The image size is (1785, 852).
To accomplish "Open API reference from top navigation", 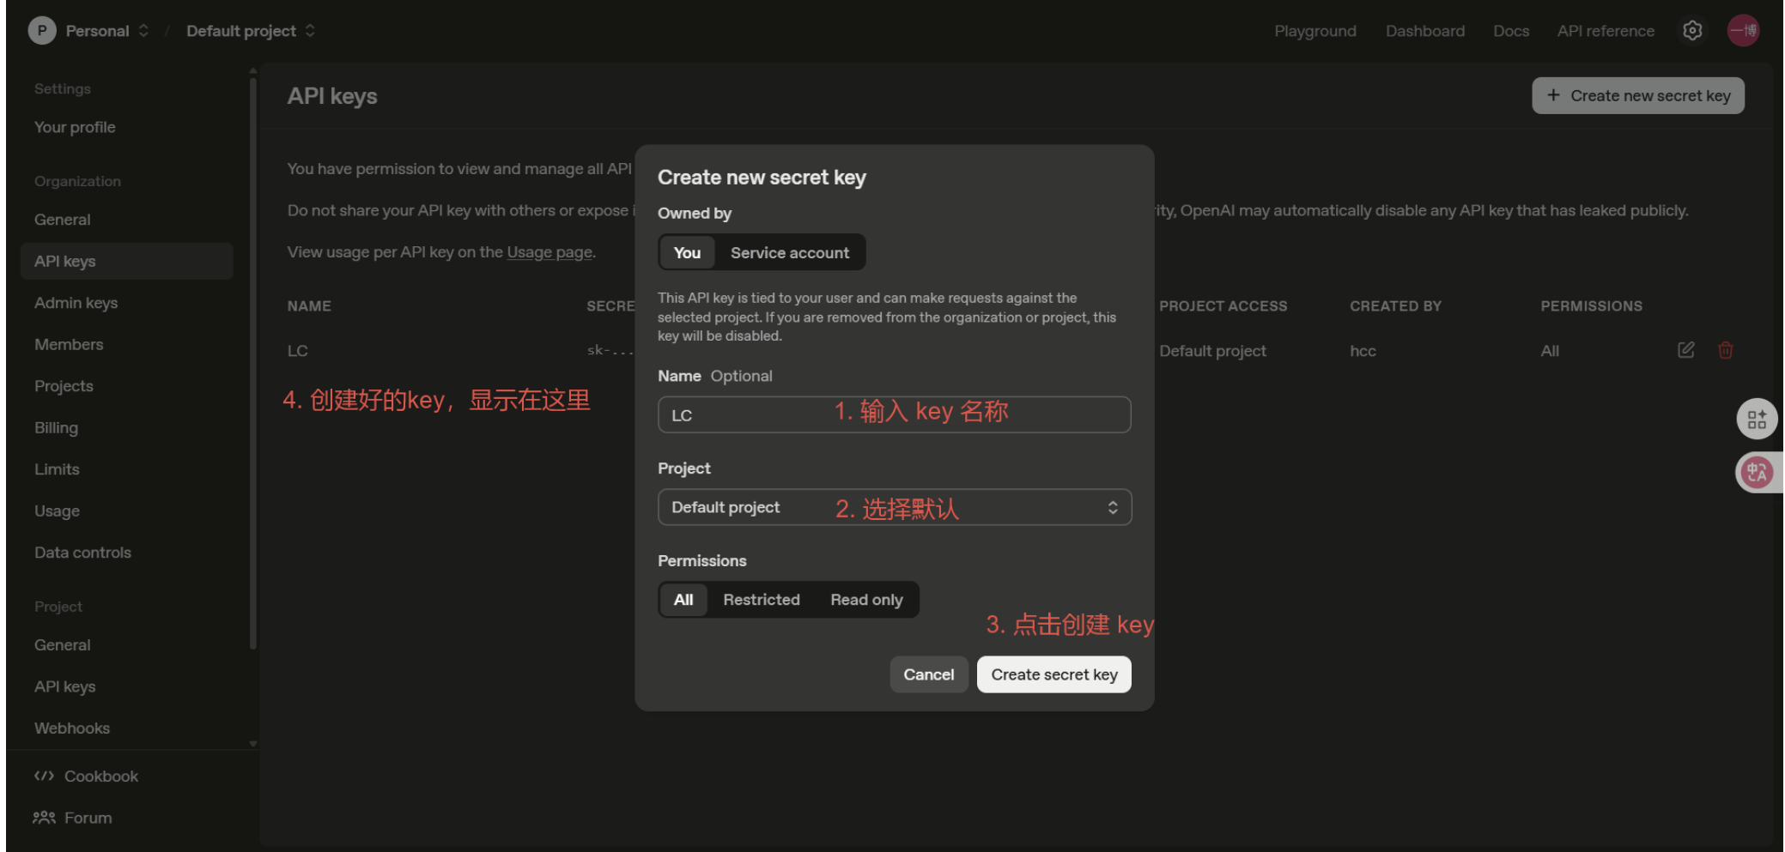I will click(x=1605, y=31).
